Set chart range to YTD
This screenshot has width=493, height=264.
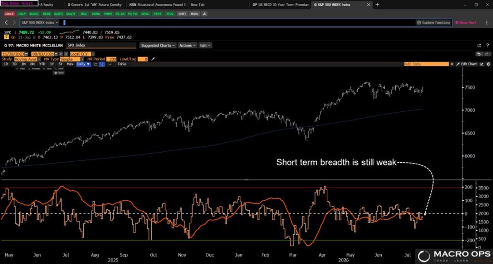click(42, 64)
